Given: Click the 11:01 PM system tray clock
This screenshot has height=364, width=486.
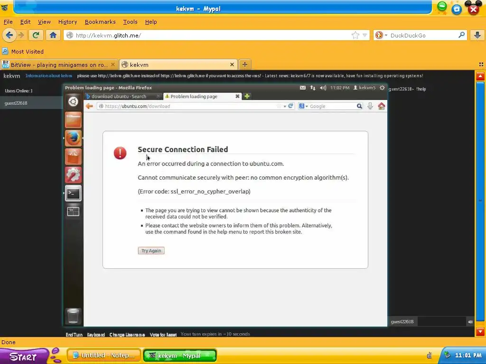Looking at the screenshot, I should tap(468, 355).
